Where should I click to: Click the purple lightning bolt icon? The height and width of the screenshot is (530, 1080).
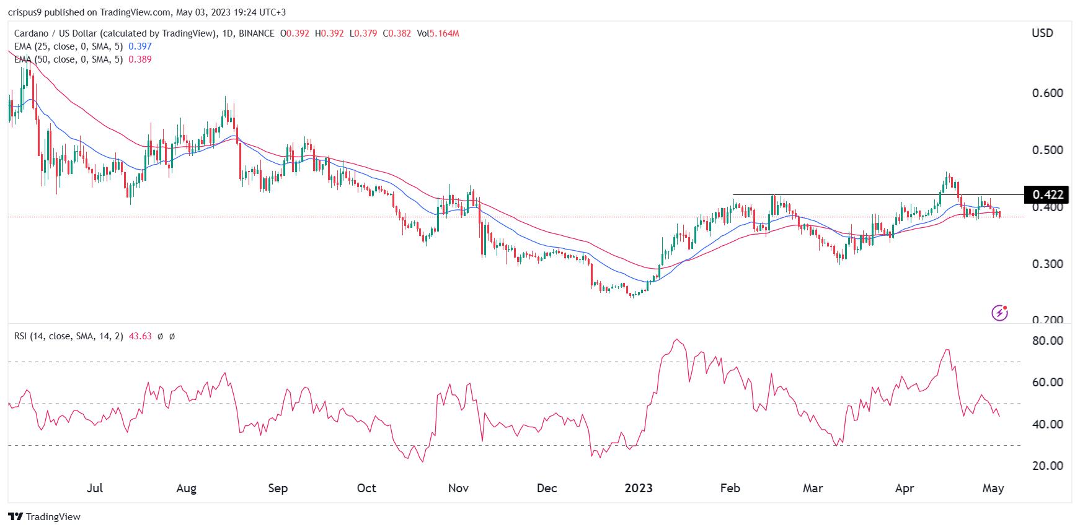999,313
